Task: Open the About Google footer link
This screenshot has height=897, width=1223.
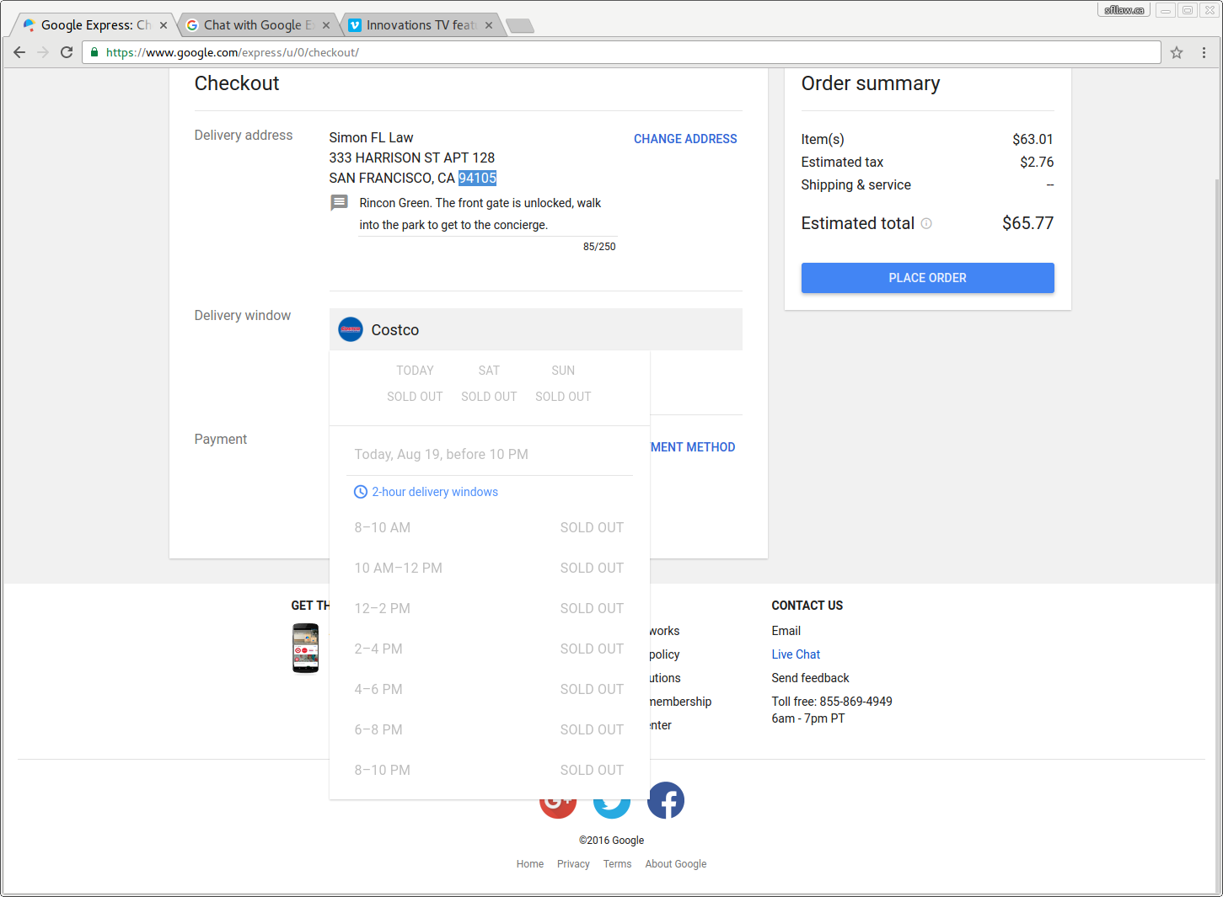Action: [x=676, y=864]
